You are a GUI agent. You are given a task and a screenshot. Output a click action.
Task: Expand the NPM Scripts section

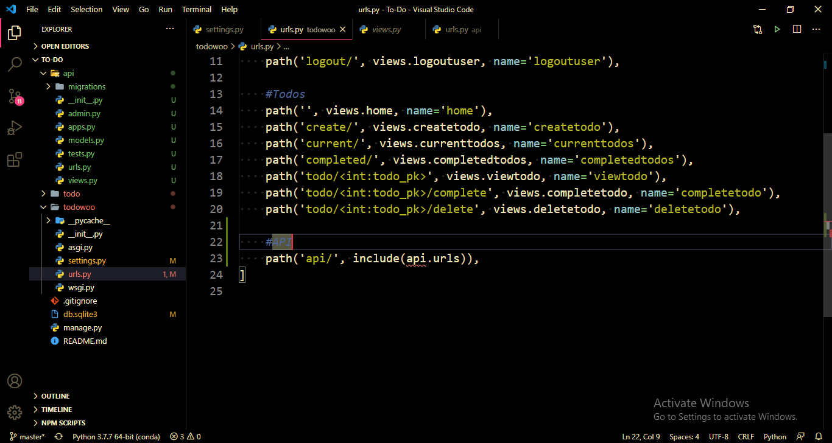(107, 423)
